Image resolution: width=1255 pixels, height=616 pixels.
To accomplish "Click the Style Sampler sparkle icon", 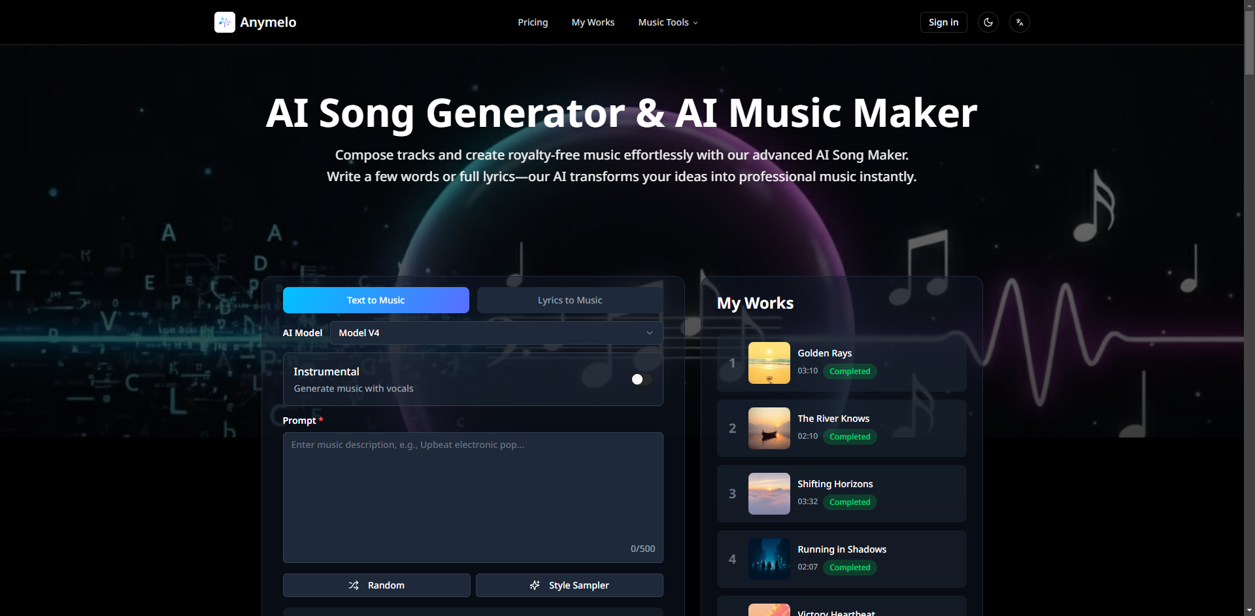I will pos(535,585).
